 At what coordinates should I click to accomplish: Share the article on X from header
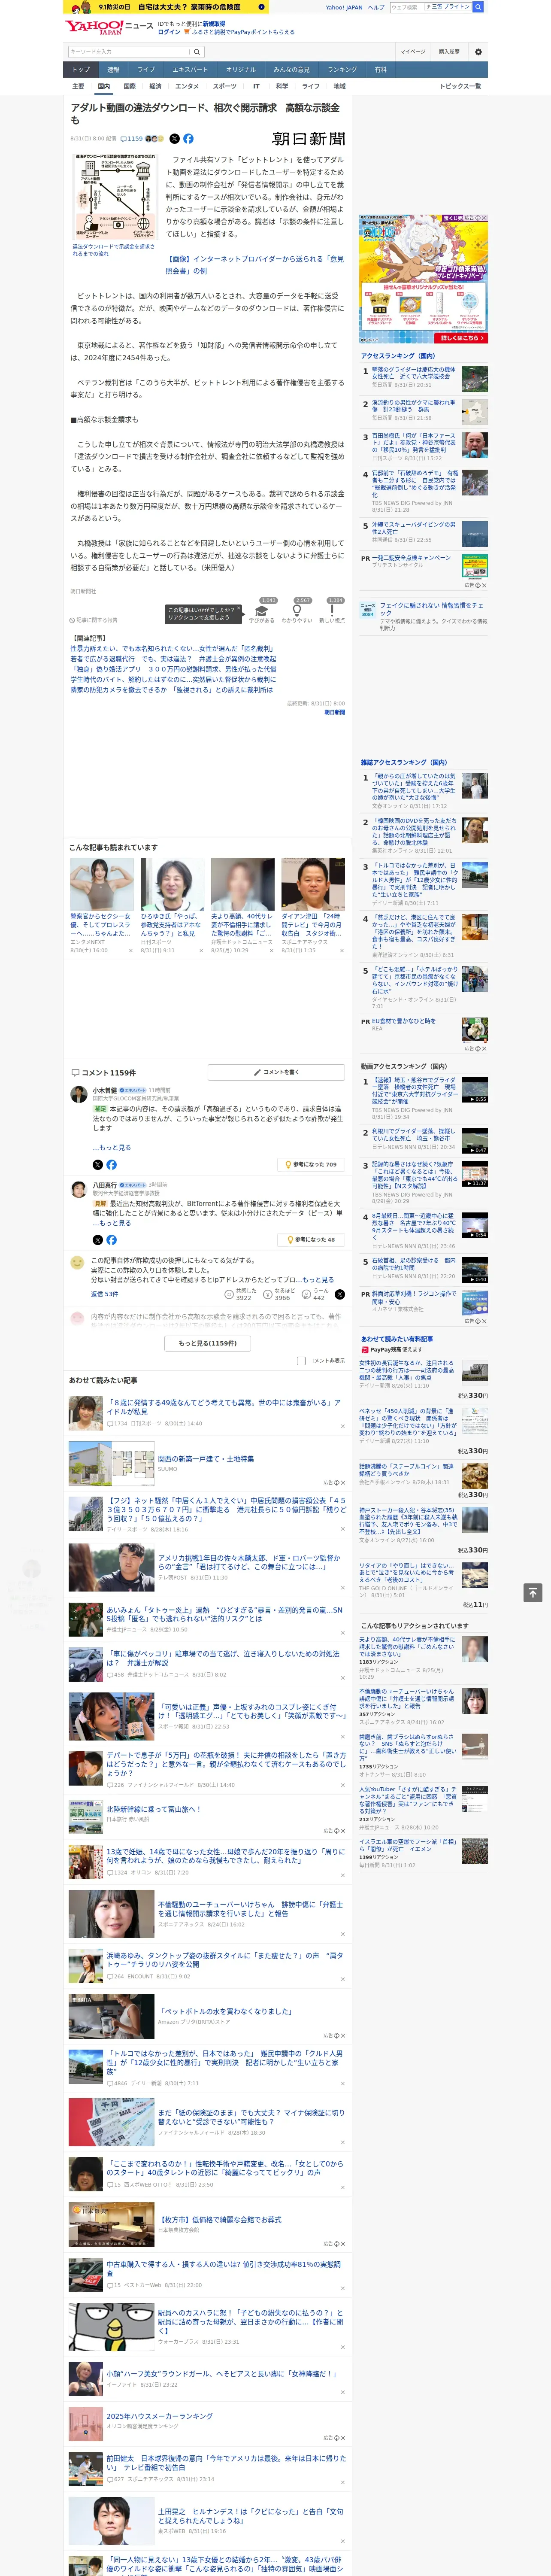174,139
